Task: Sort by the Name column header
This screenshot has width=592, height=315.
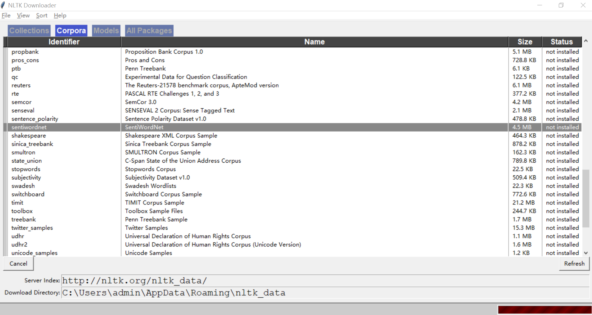Action: pos(314,42)
